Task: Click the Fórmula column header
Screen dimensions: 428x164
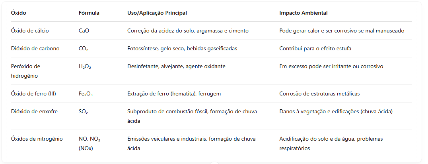Action: coord(89,13)
